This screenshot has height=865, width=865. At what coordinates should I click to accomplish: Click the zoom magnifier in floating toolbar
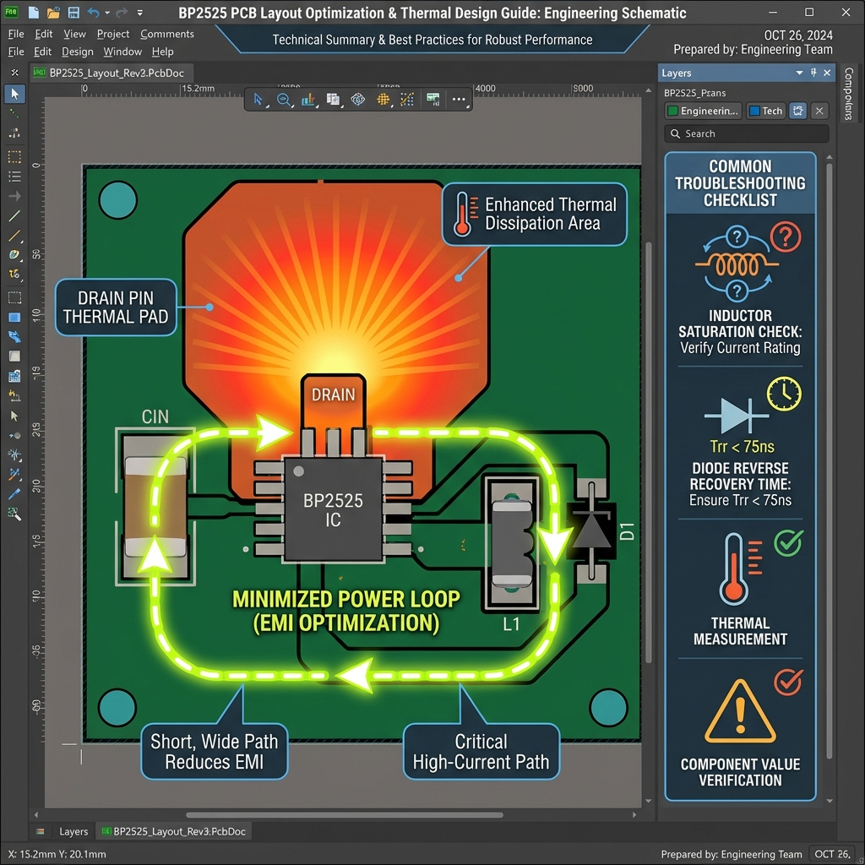pos(284,100)
